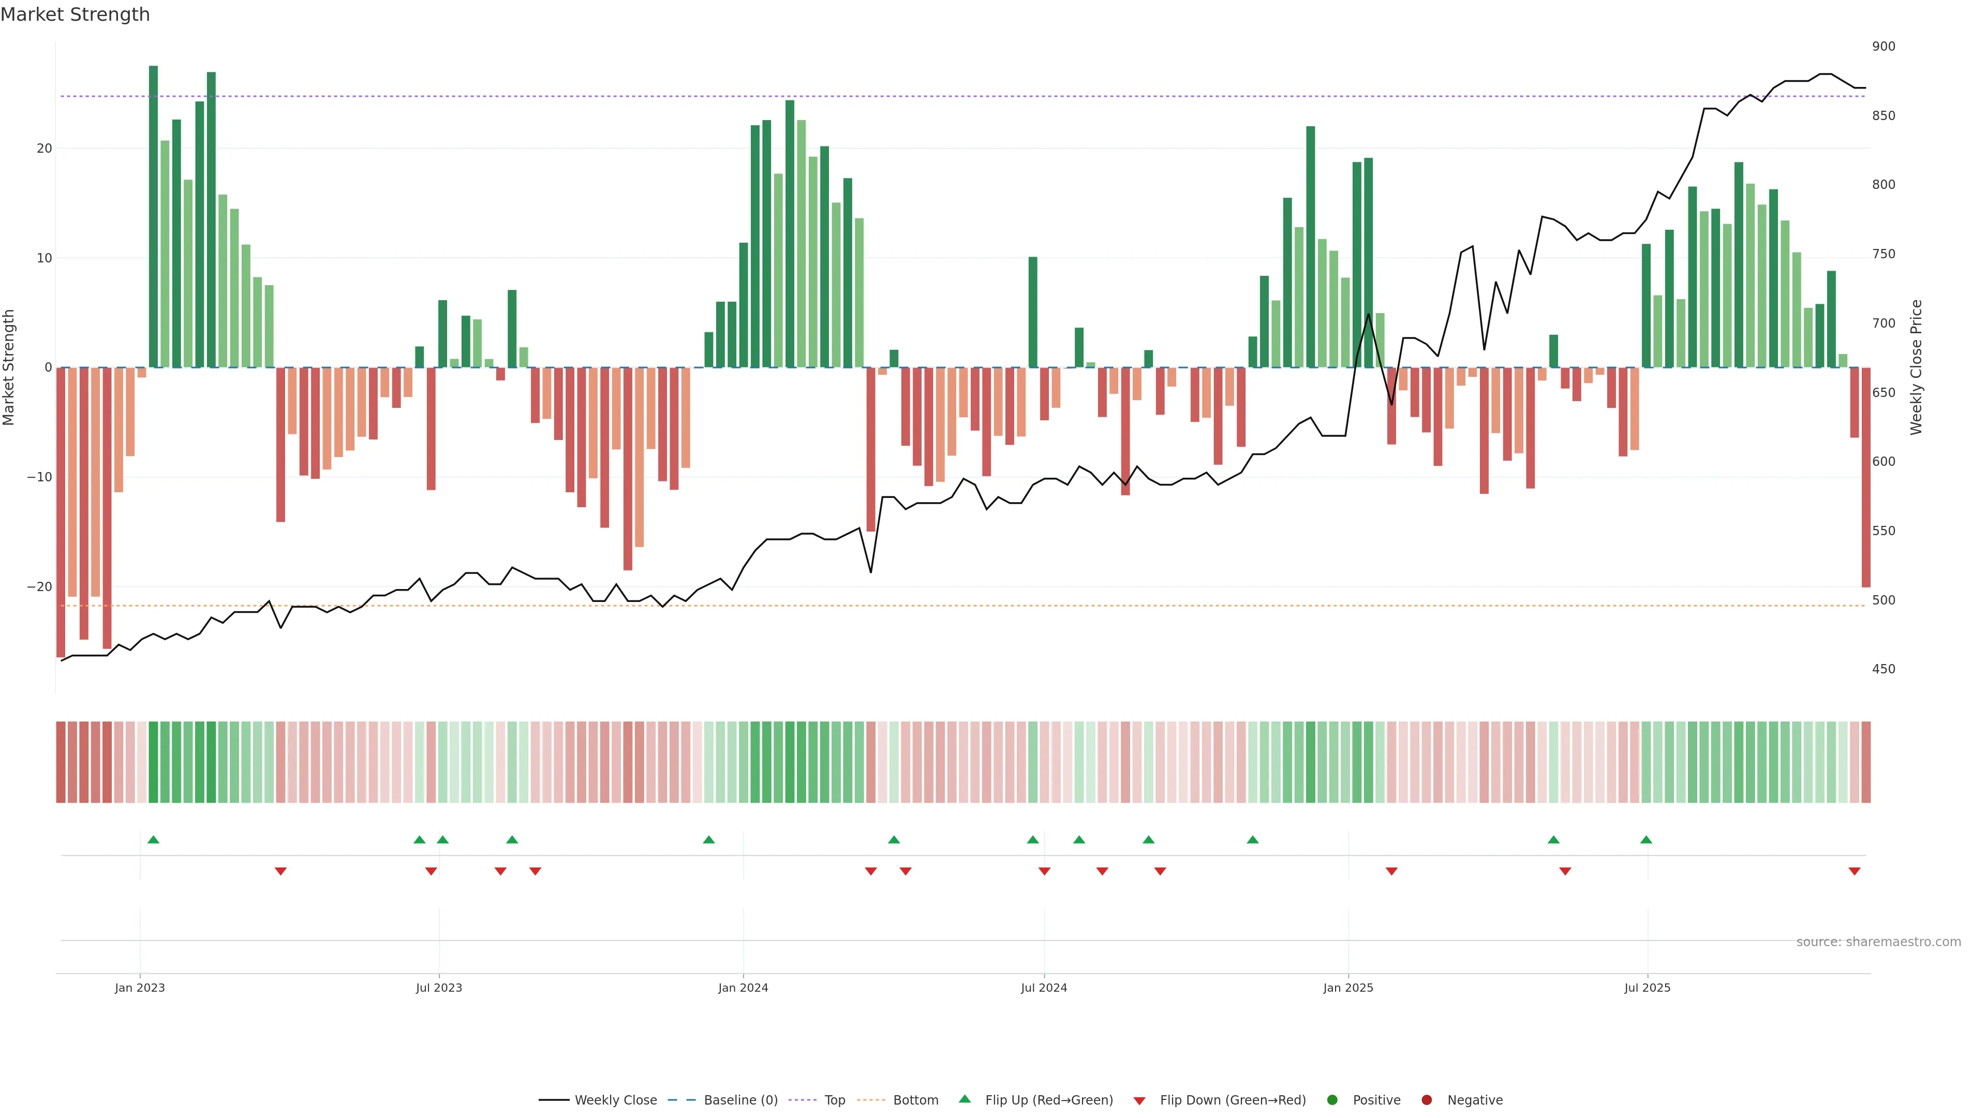Click the source: sharemaestro.com text

point(1878,942)
